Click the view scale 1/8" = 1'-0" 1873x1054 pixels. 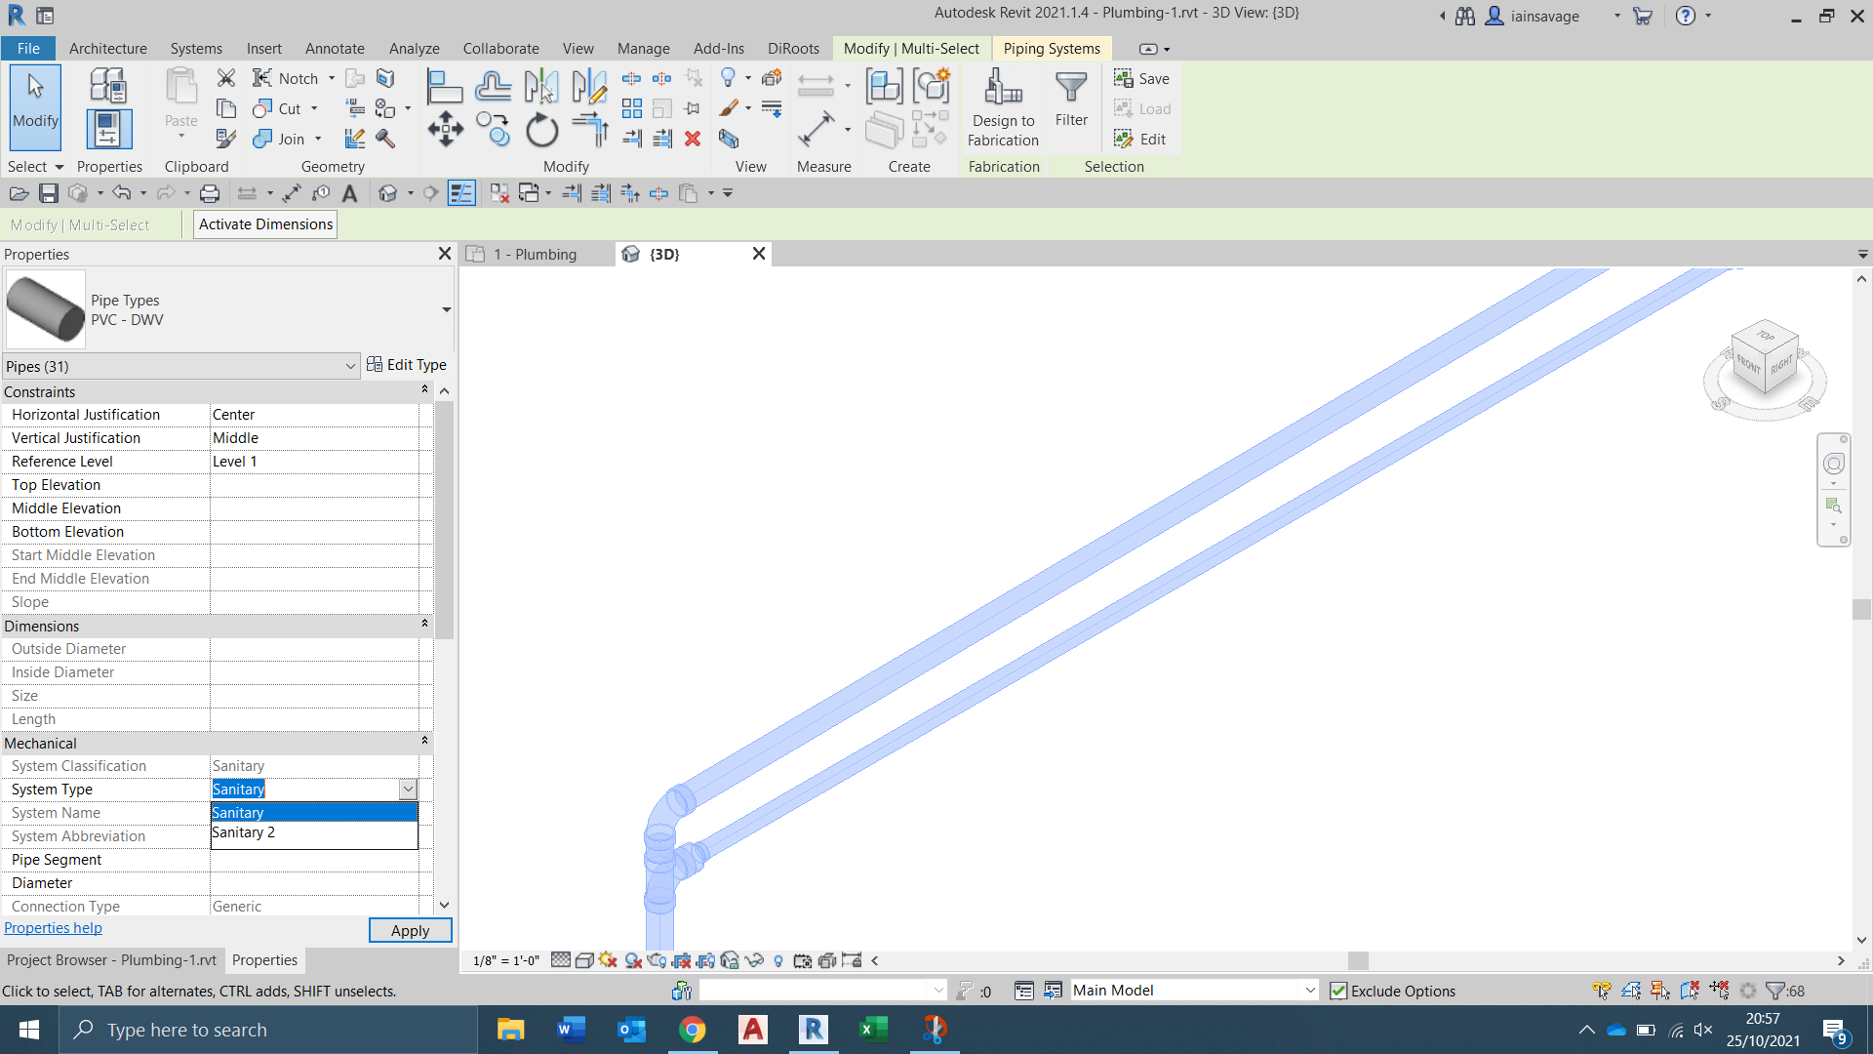pos(505,960)
